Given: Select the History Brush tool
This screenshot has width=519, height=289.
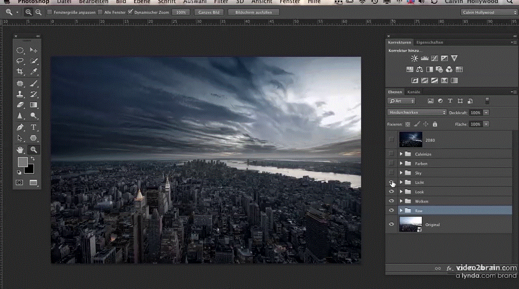Looking at the screenshot, I should (x=34, y=94).
